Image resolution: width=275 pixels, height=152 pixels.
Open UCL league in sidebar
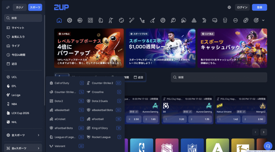click(x=23, y=77)
